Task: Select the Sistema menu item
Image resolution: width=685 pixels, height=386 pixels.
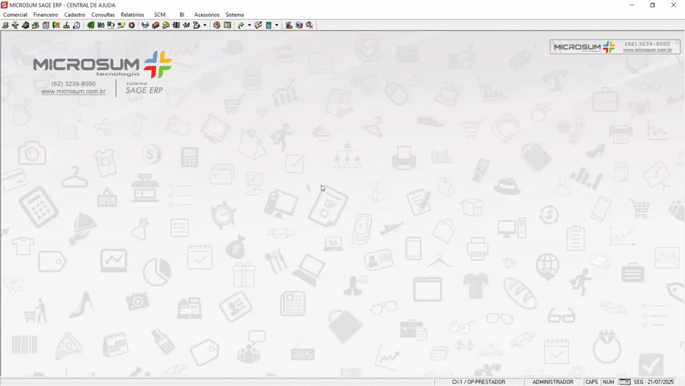Action: [x=234, y=14]
